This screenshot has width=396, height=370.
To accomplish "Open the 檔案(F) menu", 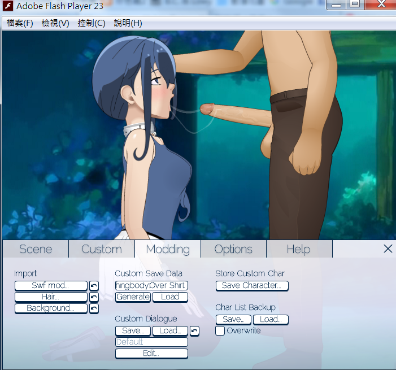I will (20, 23).
